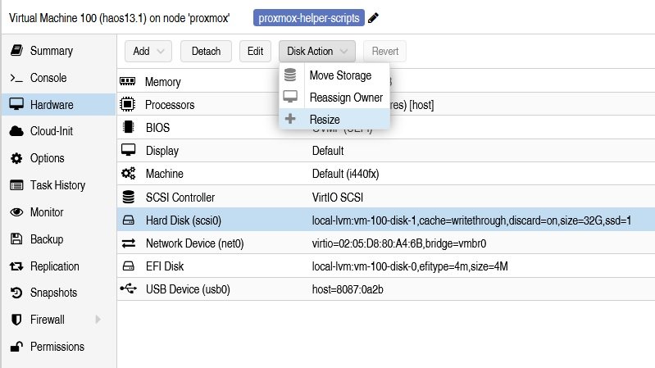Expand the Firewall submenu arrow
Screen dimensions: 655x368
click(x=98, y=320)
